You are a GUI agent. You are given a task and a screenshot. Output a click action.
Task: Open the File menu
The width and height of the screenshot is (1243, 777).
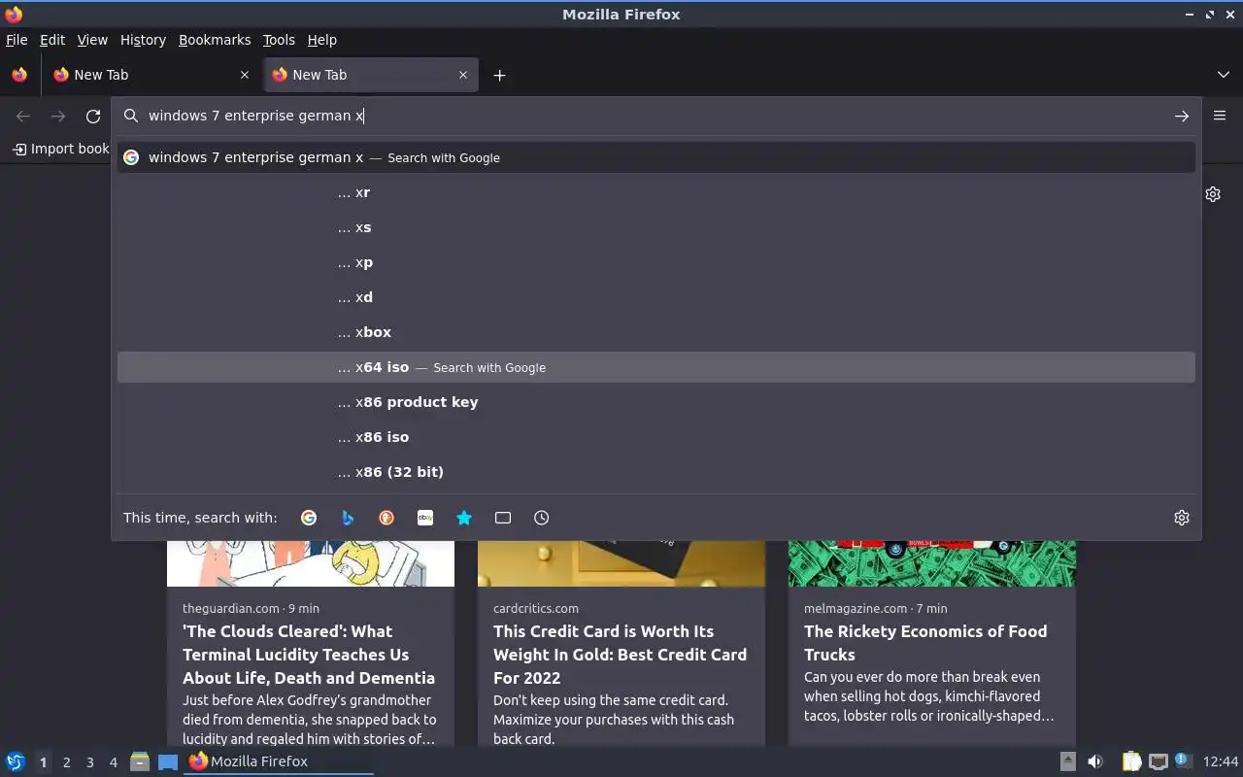[17, 40]
